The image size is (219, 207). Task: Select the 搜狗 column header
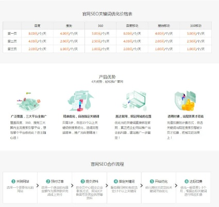[69, 26]
